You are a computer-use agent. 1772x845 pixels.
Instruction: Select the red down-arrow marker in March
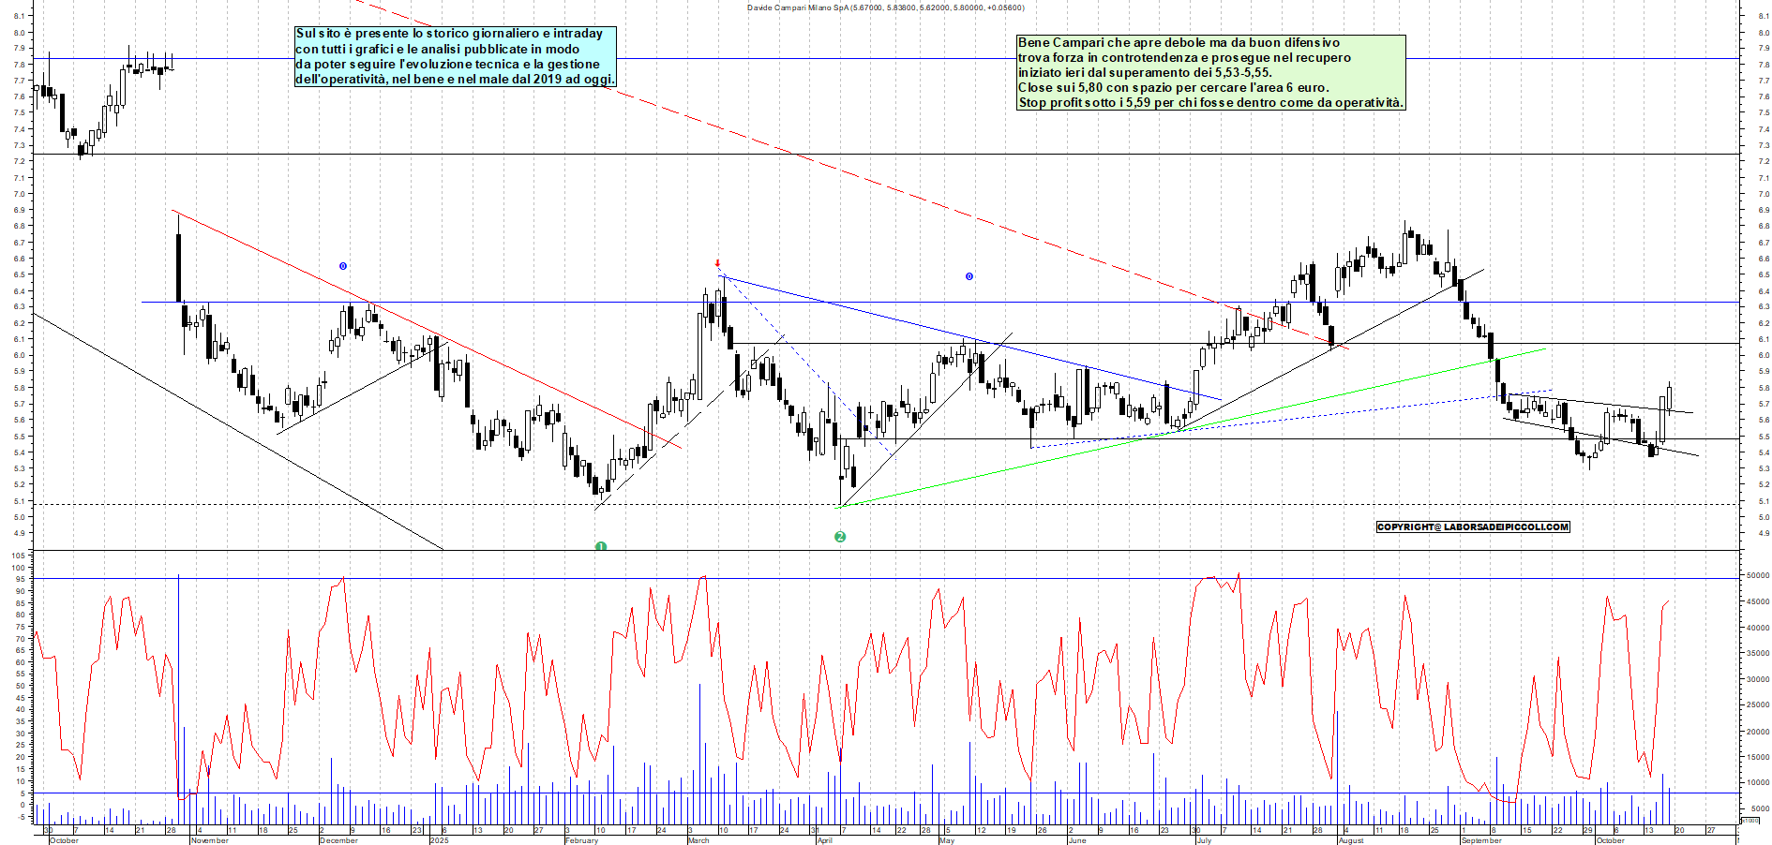click(717, 264)
